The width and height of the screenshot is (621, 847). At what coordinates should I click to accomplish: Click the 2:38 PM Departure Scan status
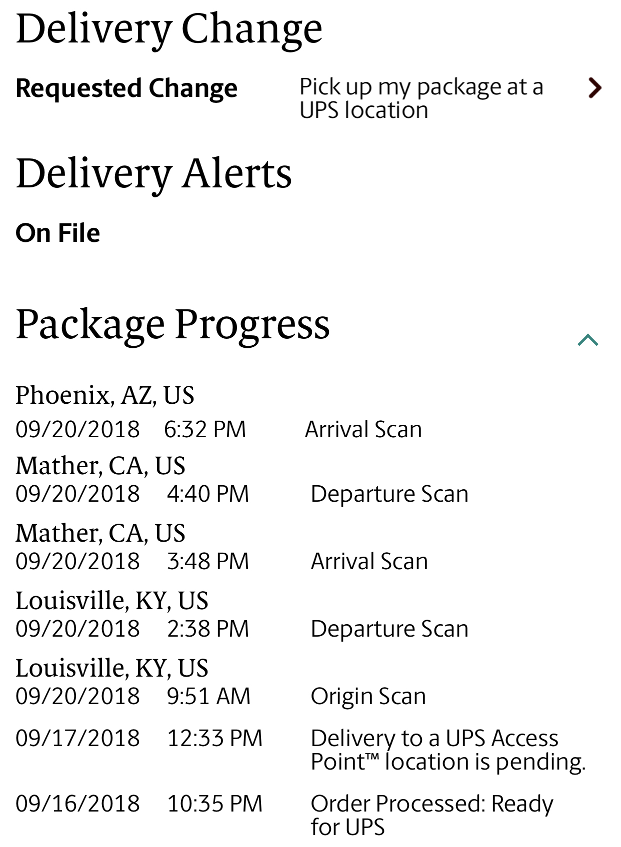point(389,629)
